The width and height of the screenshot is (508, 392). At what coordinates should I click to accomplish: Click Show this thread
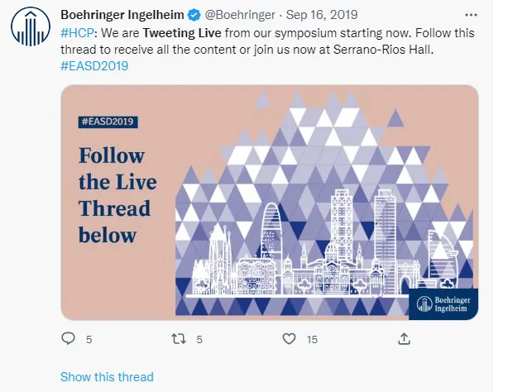point(107,376)
